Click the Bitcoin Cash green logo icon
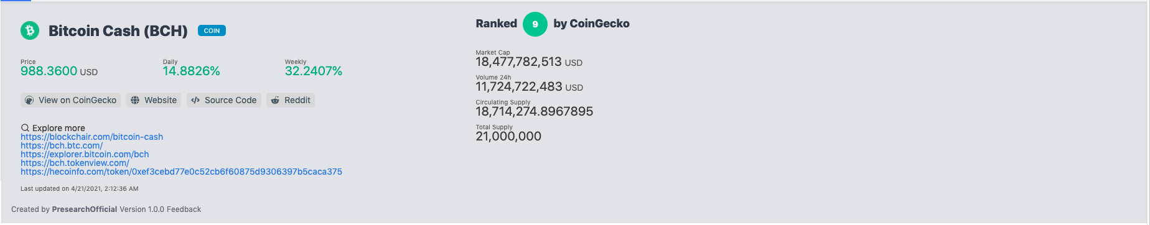The height and width of the screenshot is (225, 1150). click(30, 30)
